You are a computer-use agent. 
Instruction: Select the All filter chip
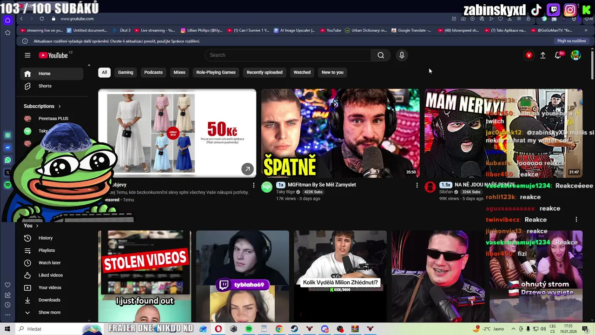(x=104, y=72)
